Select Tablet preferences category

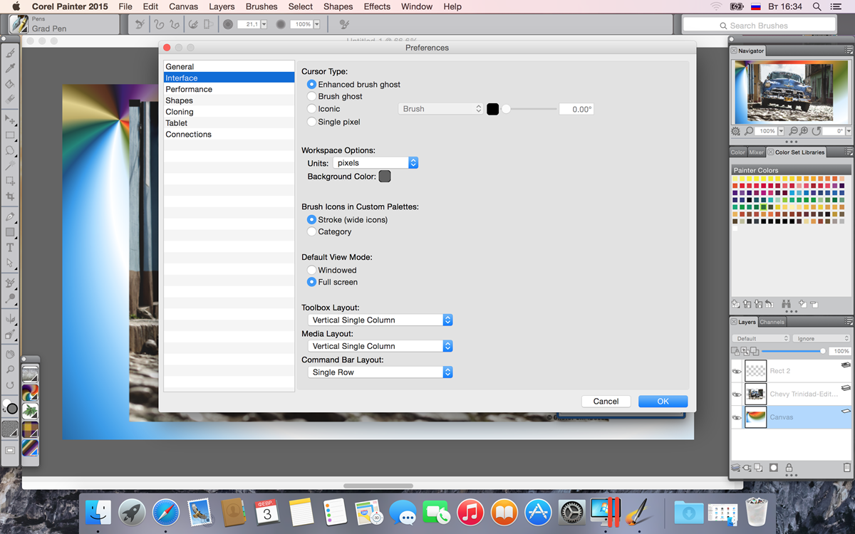pos(229,123)
